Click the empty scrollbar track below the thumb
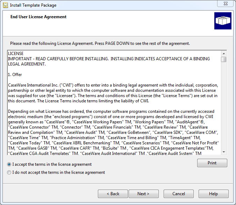Image resolution: width=236 pixels, height=205 pixels. (224, 105)
